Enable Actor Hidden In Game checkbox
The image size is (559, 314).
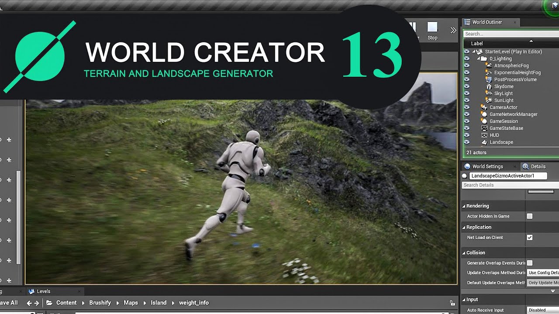click(x=530, y=216)
